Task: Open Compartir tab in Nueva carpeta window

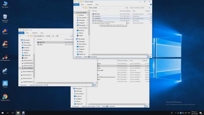Action: click(x=90, y=4)
